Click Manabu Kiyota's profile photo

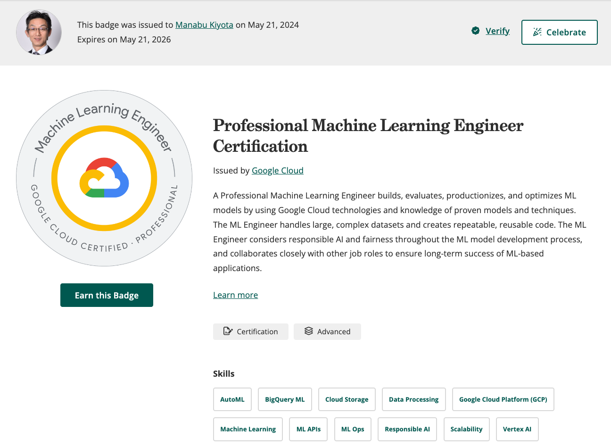click(x=39, y=32)
